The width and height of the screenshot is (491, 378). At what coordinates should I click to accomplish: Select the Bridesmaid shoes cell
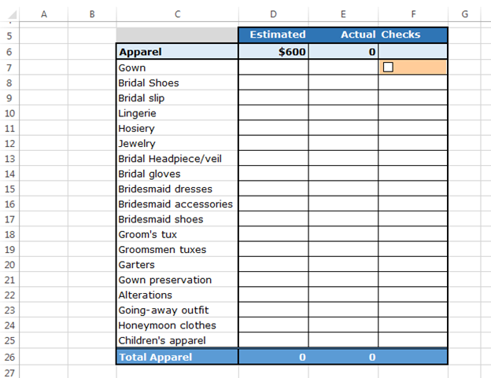tap(177, 219)
